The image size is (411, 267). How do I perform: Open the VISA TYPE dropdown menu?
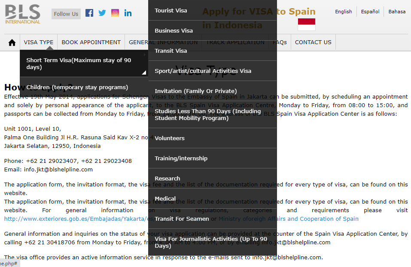(39, 42)
